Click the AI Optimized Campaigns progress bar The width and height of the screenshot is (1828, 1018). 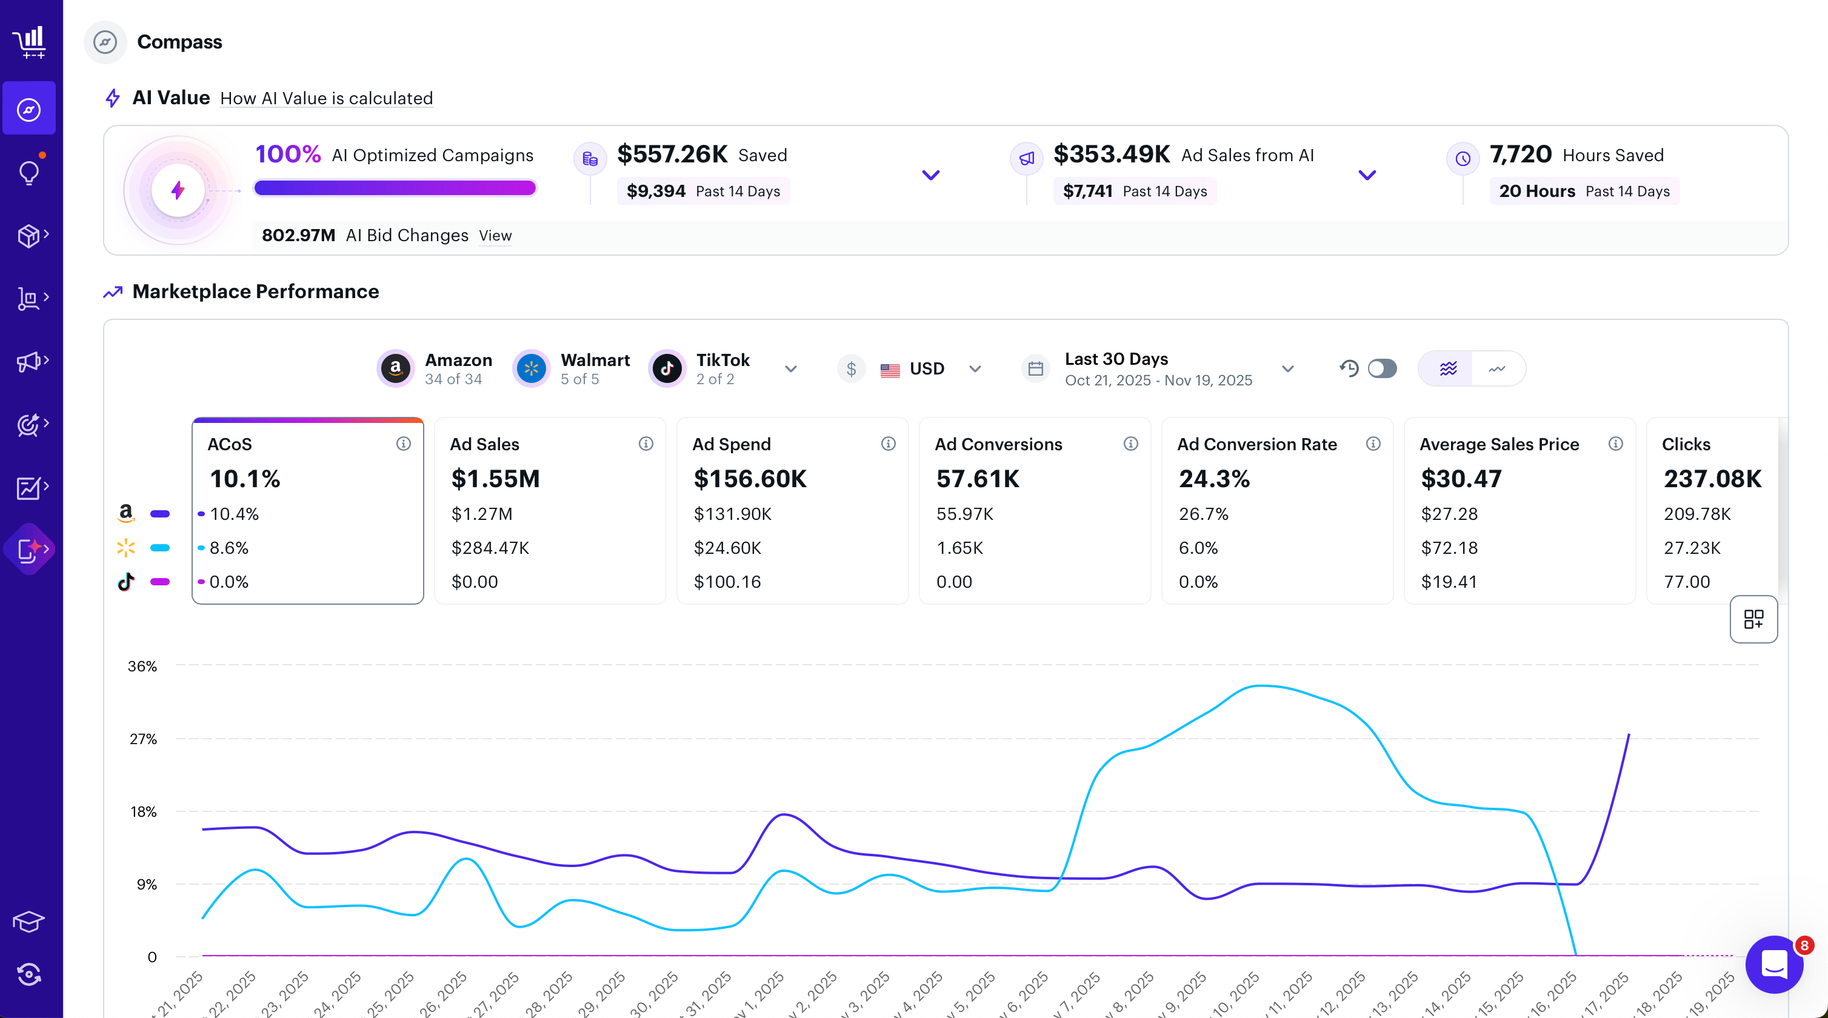point(395,188)
